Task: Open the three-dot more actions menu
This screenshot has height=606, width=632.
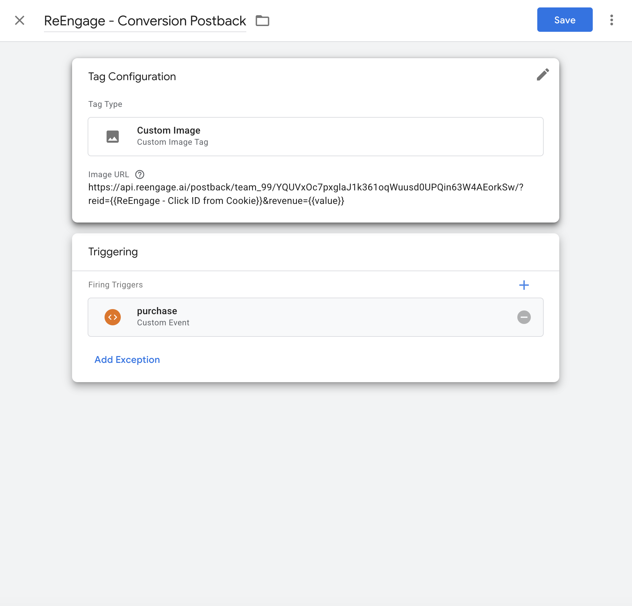Action: 611,20
